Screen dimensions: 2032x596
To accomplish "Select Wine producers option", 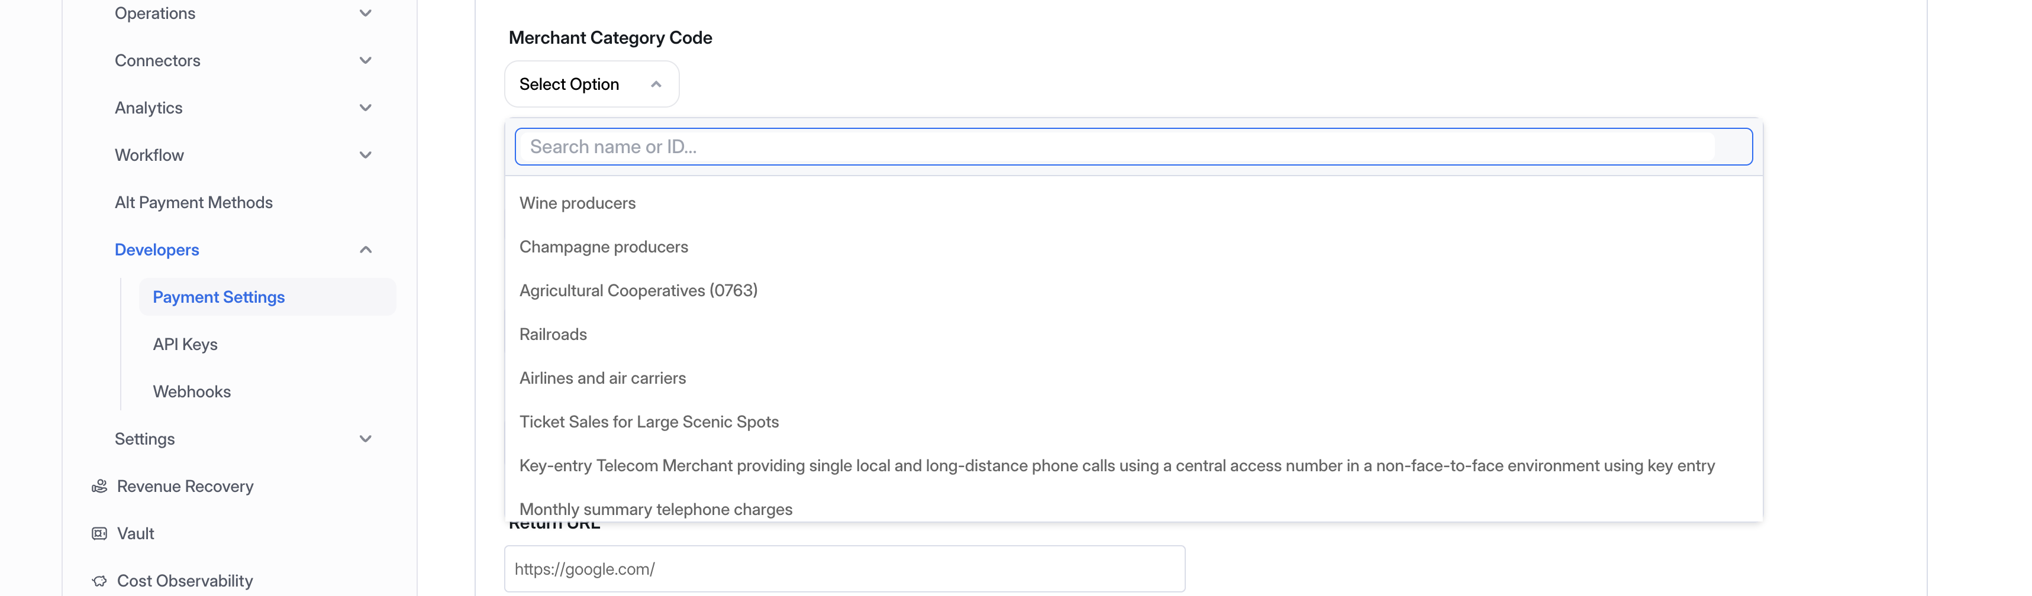I will coord(578,203).
